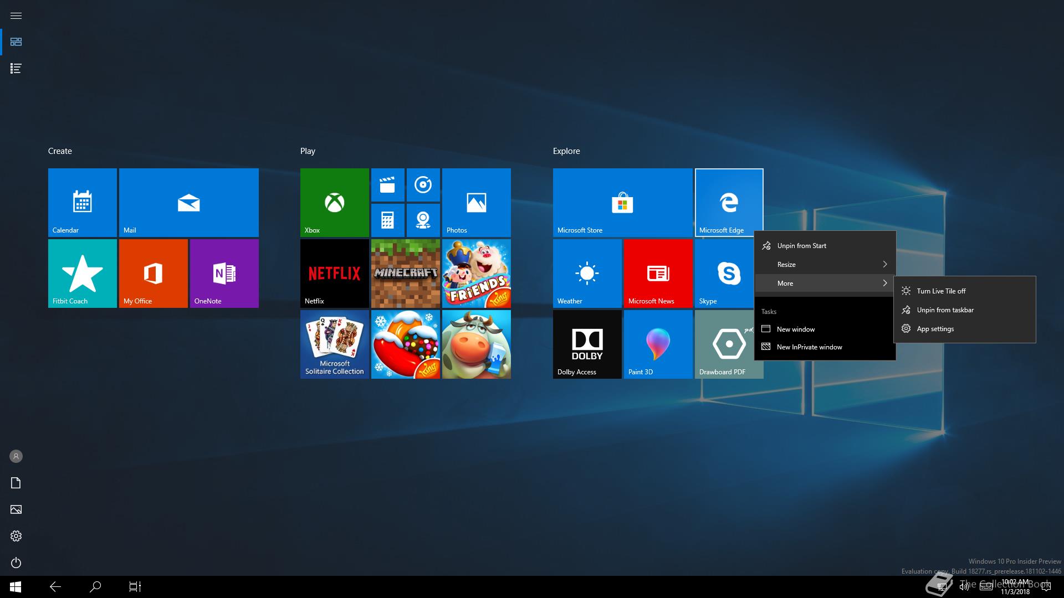Open the OneNote tile
Image resolution: width=1064 pixels, height=598 pixels.
click(224, 274)
